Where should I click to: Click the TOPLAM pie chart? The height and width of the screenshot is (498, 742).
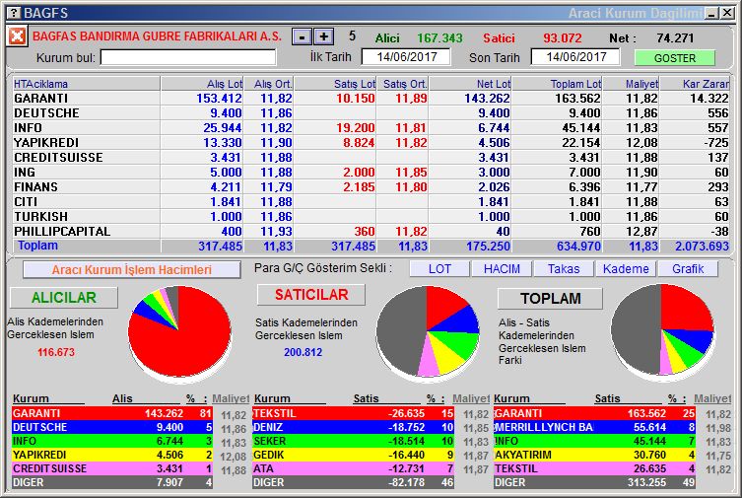[x=662, y=330]
